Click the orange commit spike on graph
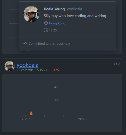The image size is (126, 135). tap(31, 113)
